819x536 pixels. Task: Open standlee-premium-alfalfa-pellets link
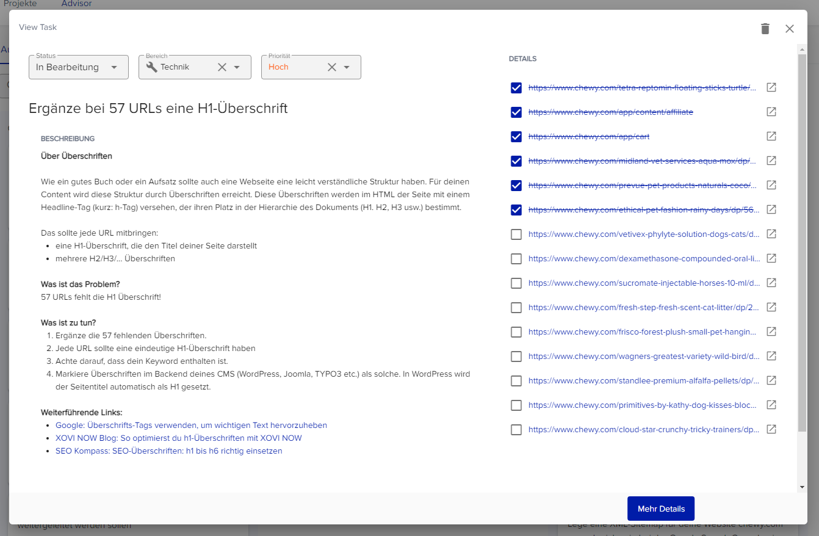point(644,380)
